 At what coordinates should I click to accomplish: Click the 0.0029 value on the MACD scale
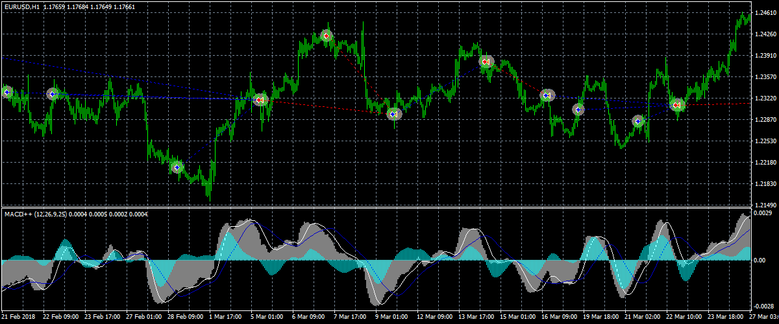pyautogui.click(x=763, y=213)
